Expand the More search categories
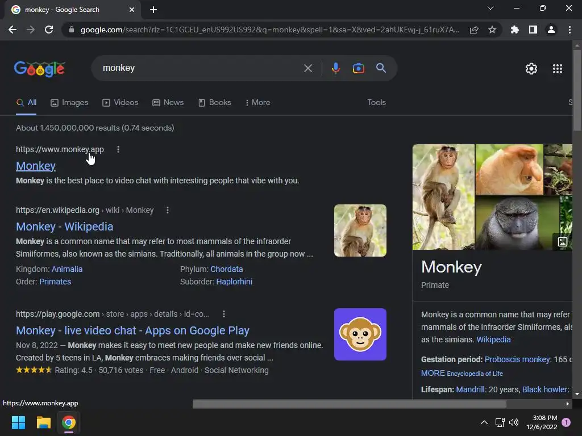This screenshot has height=436, width=582. pos(257,103)
